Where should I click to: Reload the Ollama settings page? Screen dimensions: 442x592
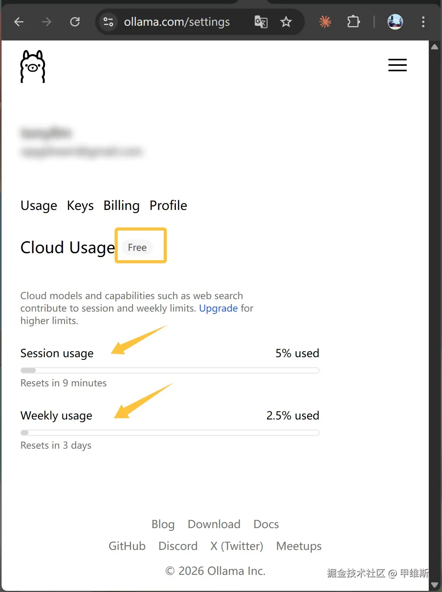click(75, 22)
